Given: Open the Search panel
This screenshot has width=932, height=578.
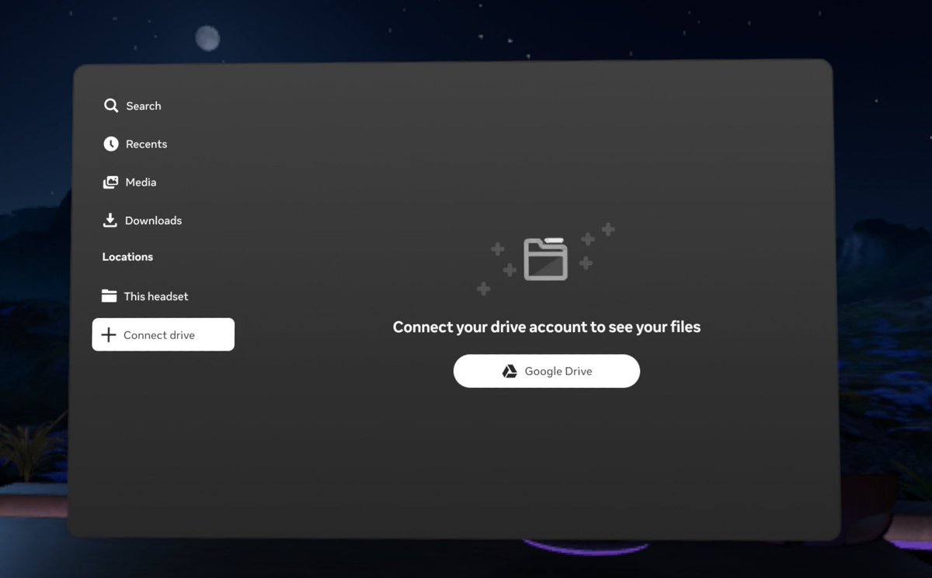Looking at the screenshot, I should point(143,106).
